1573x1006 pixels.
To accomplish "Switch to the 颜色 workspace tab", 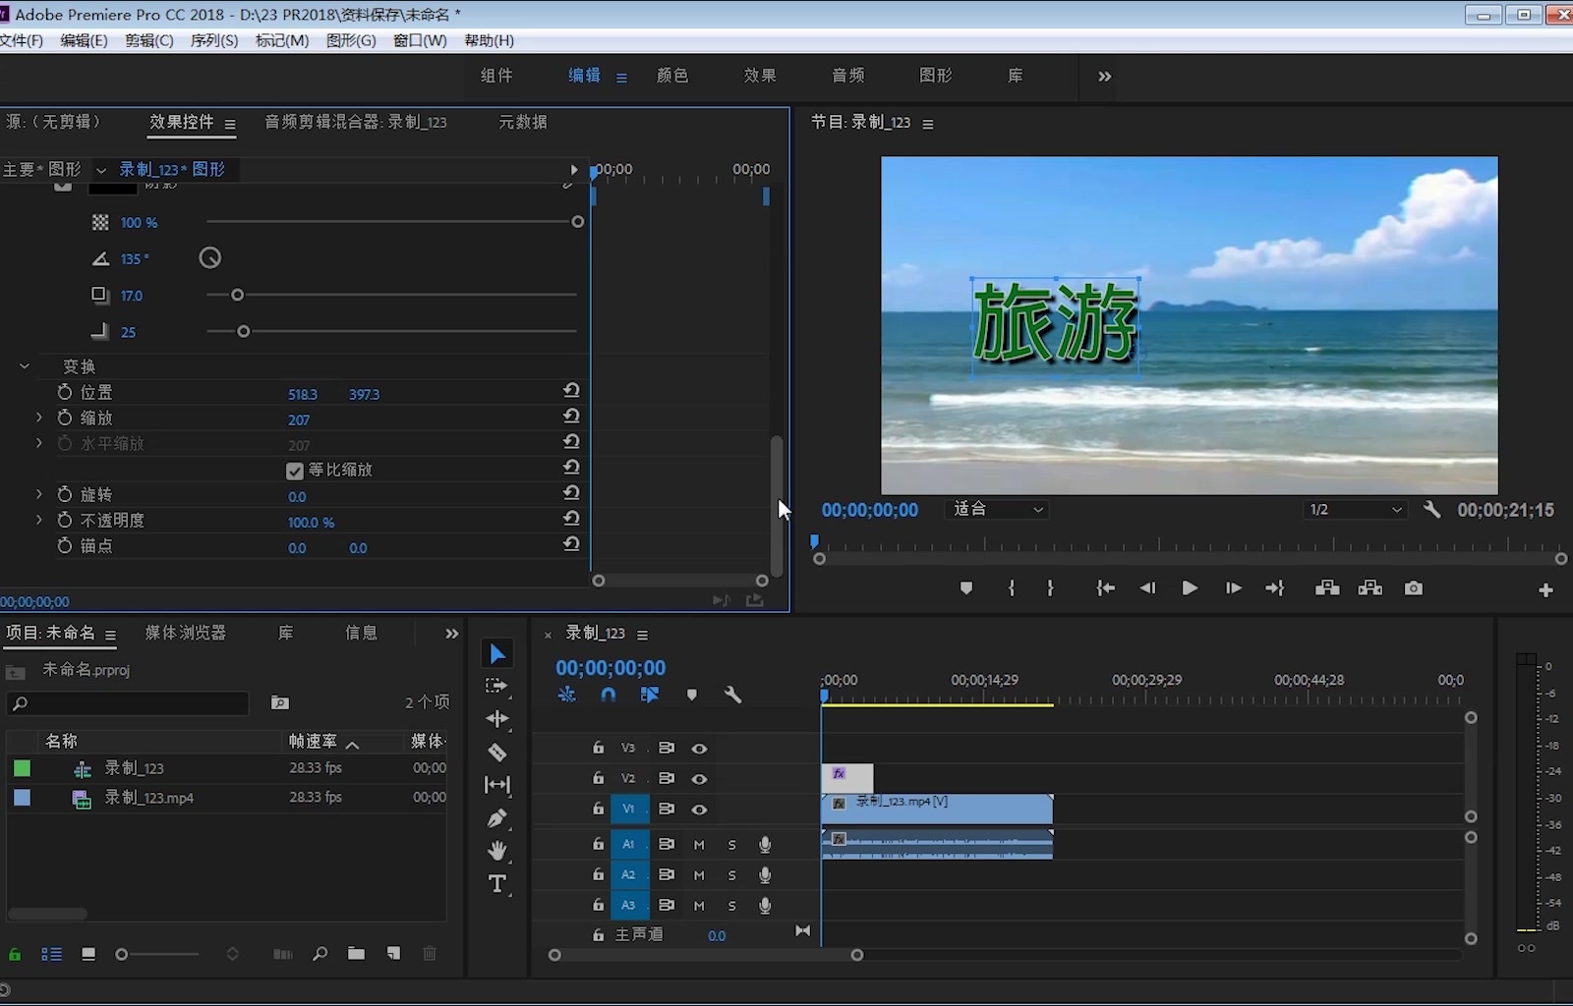I will (672, 76).
